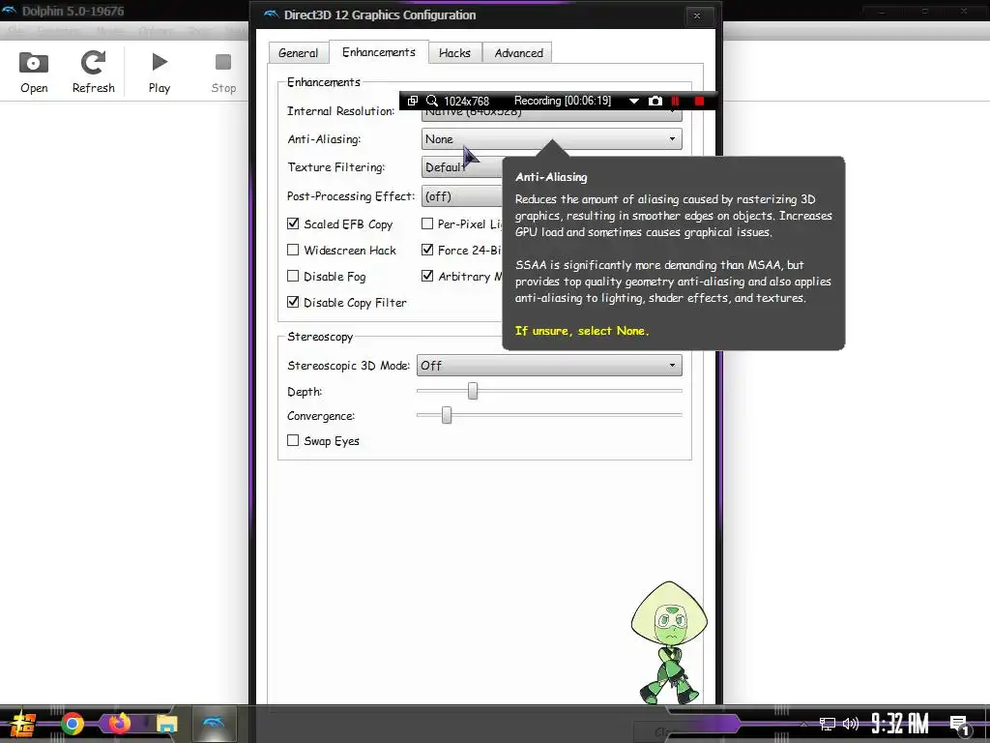990x743 pixels.
Task: Enable the Disable Fog checkbox
Action: point(293,276)
